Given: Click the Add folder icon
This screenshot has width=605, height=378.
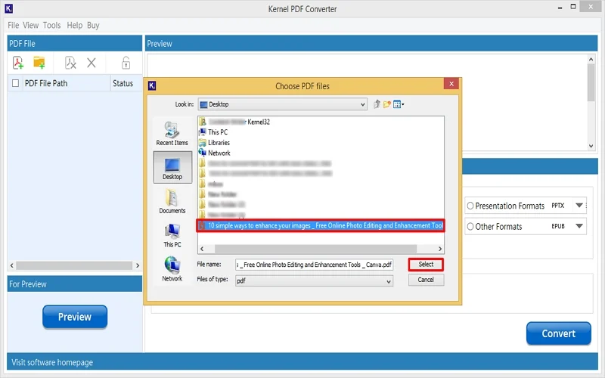Looking at the screenshot, I should 39,63.
